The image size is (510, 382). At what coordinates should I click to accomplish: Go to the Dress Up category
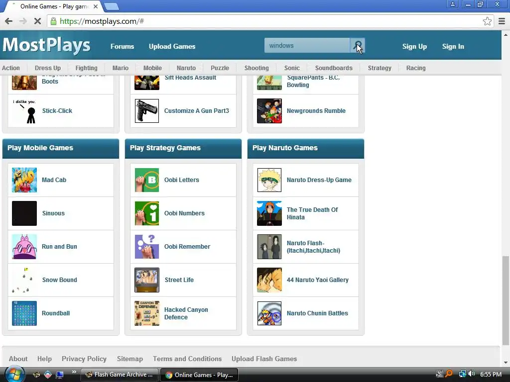pyautogui.click(x=48, y=68)
